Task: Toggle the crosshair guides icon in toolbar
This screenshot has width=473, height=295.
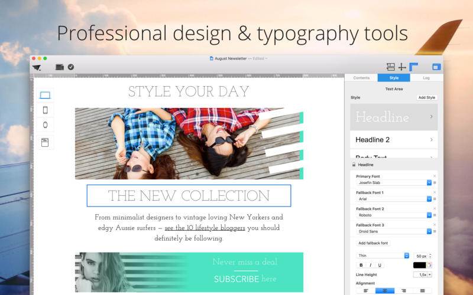Action: pos(402,67)
